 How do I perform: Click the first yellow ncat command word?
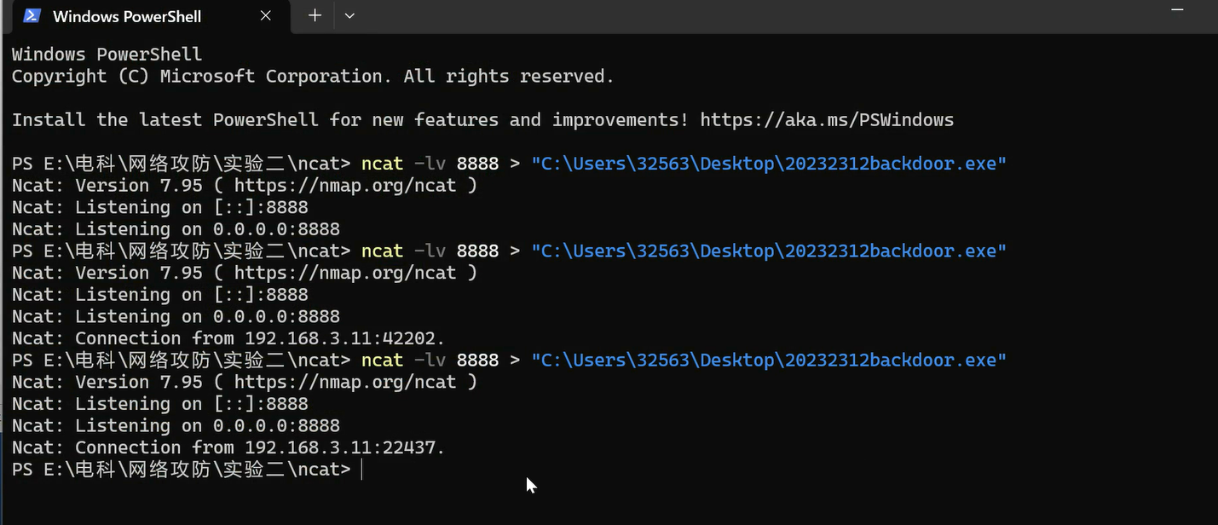pyautogui.click(x=382, y=164)
